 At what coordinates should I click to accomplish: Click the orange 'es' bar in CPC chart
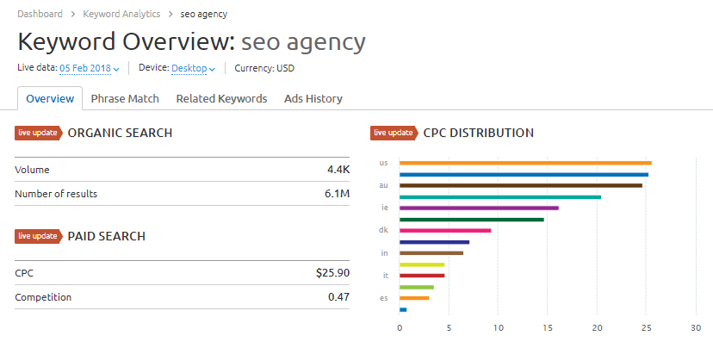[414, 298]
